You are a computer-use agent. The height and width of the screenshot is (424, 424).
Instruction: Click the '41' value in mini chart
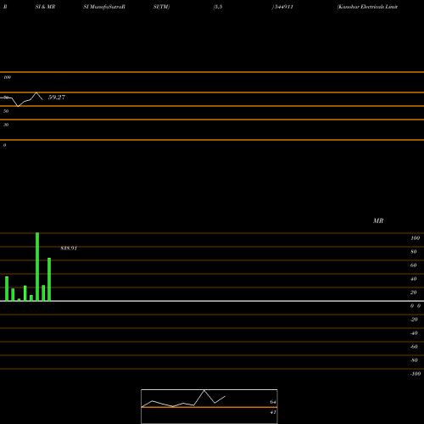tap(273, 412)
